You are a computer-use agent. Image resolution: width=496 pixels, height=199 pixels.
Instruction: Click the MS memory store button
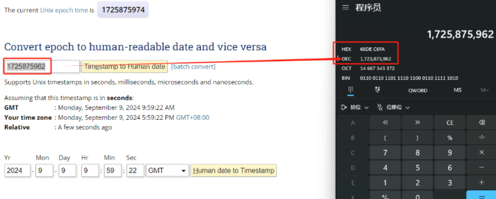click(458, 90)
